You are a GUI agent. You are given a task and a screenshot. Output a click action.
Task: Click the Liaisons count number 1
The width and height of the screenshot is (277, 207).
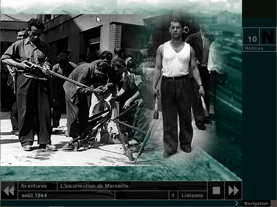pos(173,195)
